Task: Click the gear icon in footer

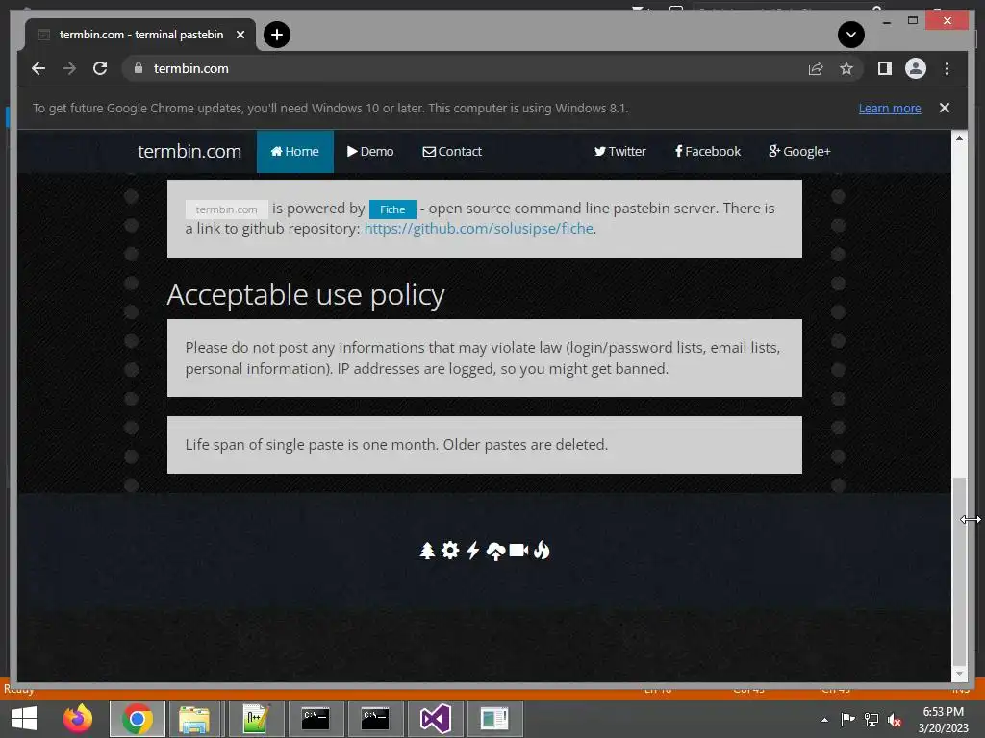Action: coord(450,551)
